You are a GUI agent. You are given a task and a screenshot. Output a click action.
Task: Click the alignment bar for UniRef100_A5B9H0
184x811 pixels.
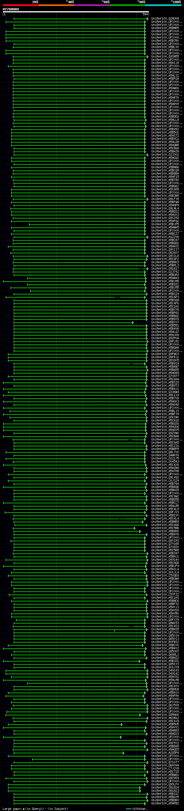(77, 531)
